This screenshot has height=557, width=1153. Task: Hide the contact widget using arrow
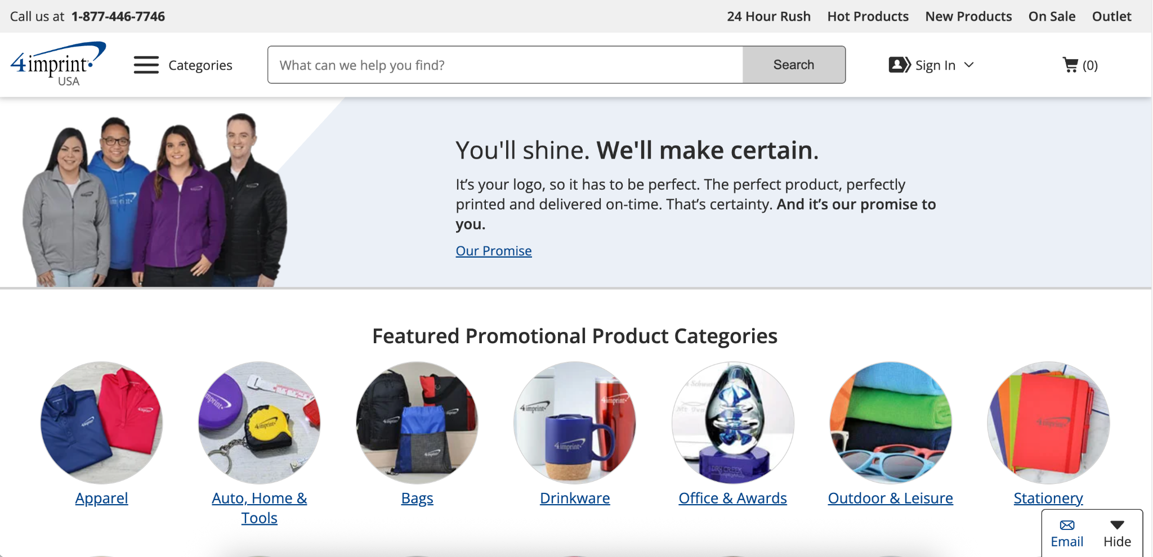click(1117, 525)
